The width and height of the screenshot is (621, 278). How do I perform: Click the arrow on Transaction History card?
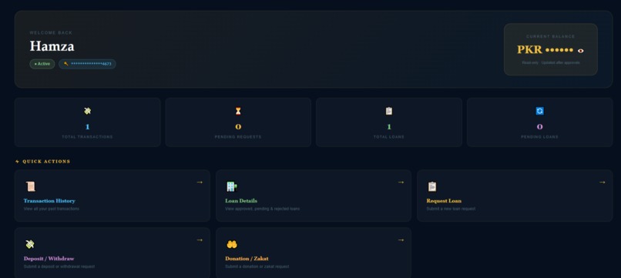200,183
